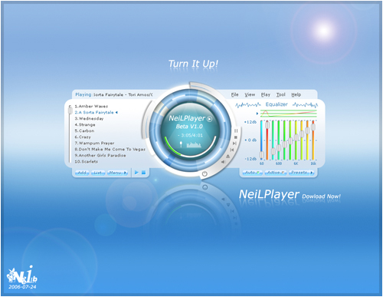Open the File menu

tap(234, 94)
